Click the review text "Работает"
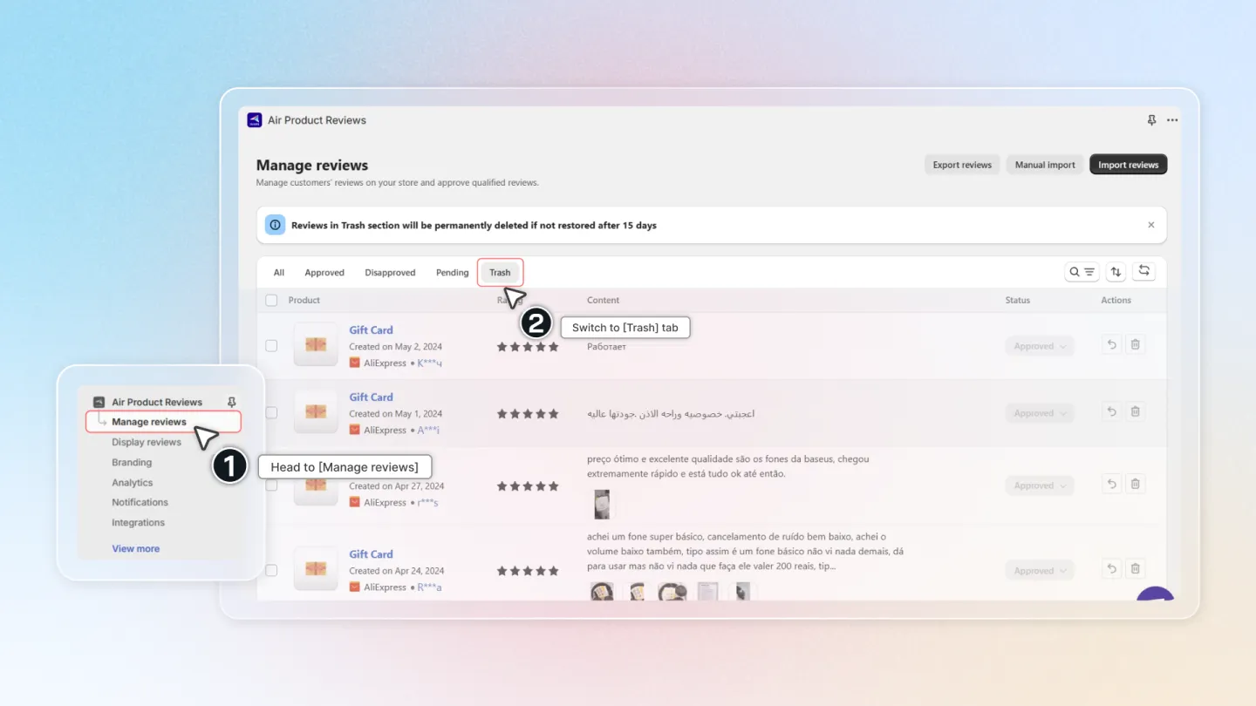This screenshot has height=706, width=1256. [x=607, y=347]
